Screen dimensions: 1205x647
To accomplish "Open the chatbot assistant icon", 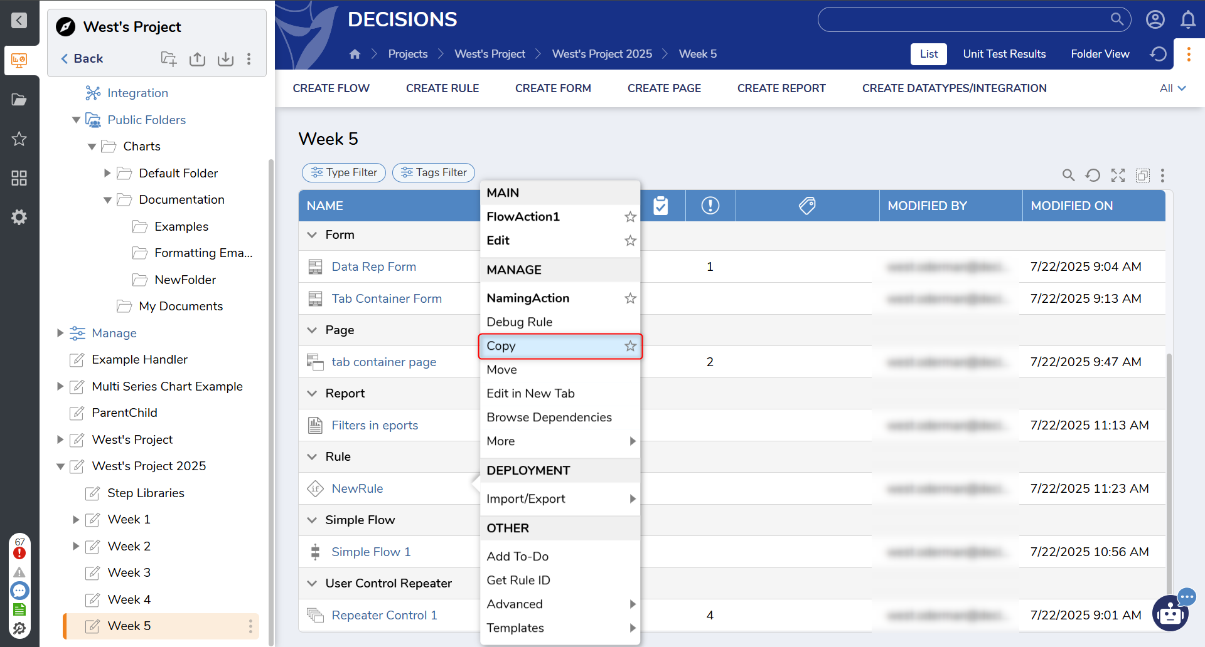I will 1170,613.
